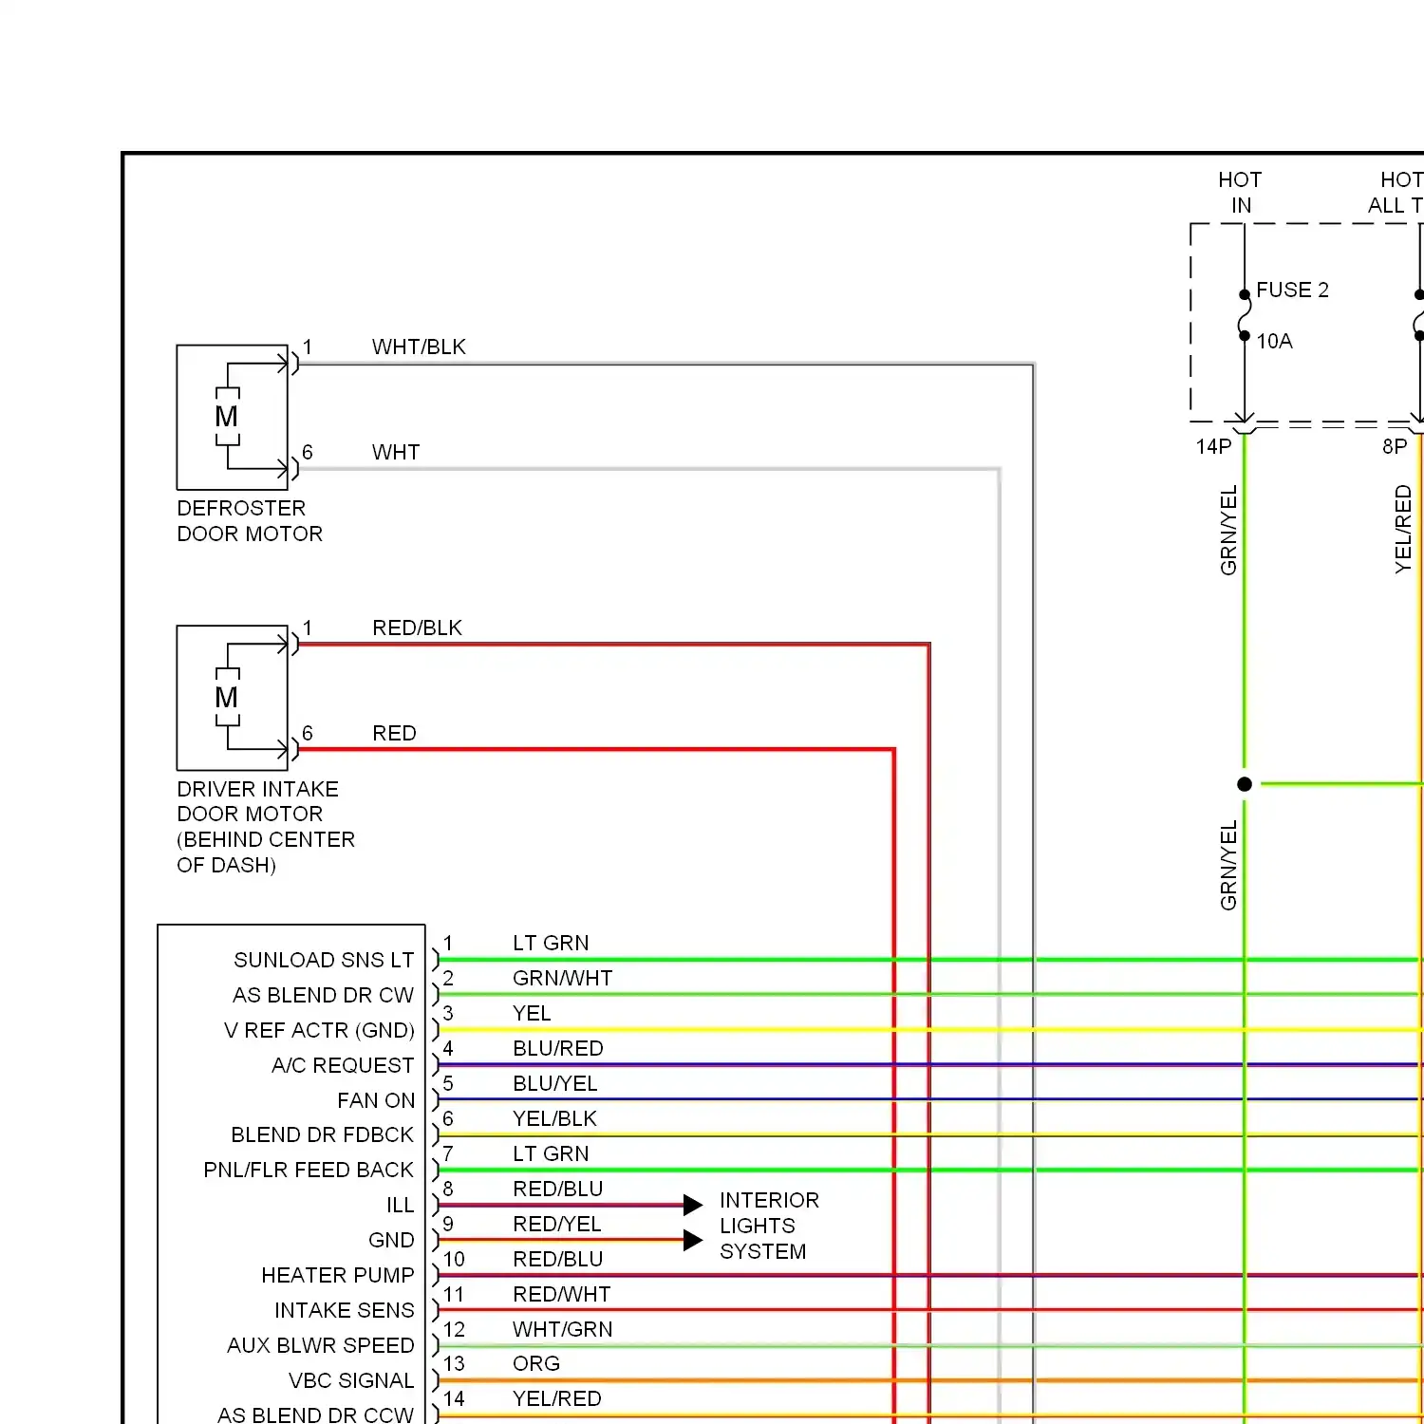This screenshot has width=1424, height=1424.
Task: Click the WHT wire label at defroster pin 6
Action: point(396,452)
